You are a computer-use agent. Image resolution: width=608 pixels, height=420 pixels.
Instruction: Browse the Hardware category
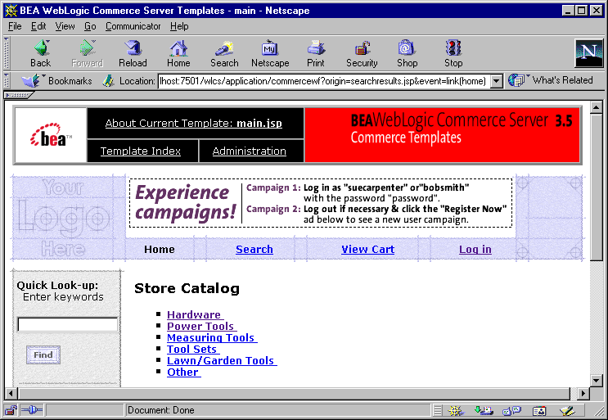(195, 315)
